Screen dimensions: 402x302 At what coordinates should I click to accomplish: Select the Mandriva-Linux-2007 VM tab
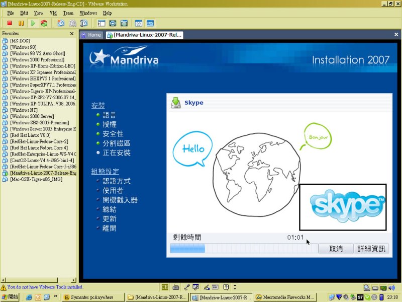click(145, 35)
